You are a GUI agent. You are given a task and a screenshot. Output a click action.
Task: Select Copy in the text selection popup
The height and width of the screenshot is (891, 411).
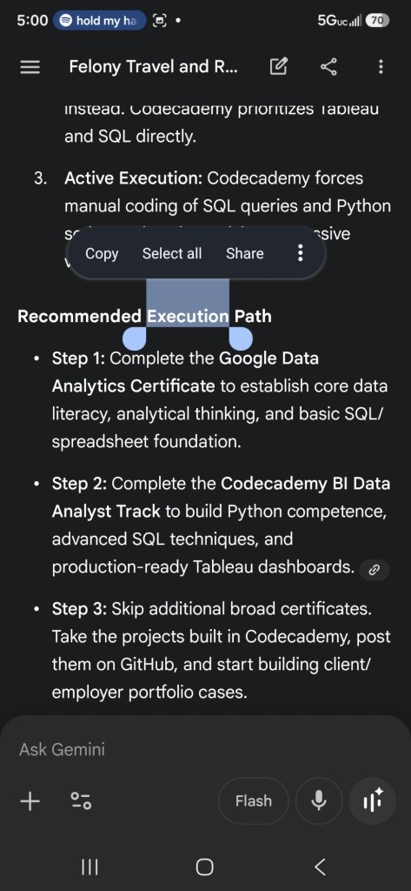point(102,253)
